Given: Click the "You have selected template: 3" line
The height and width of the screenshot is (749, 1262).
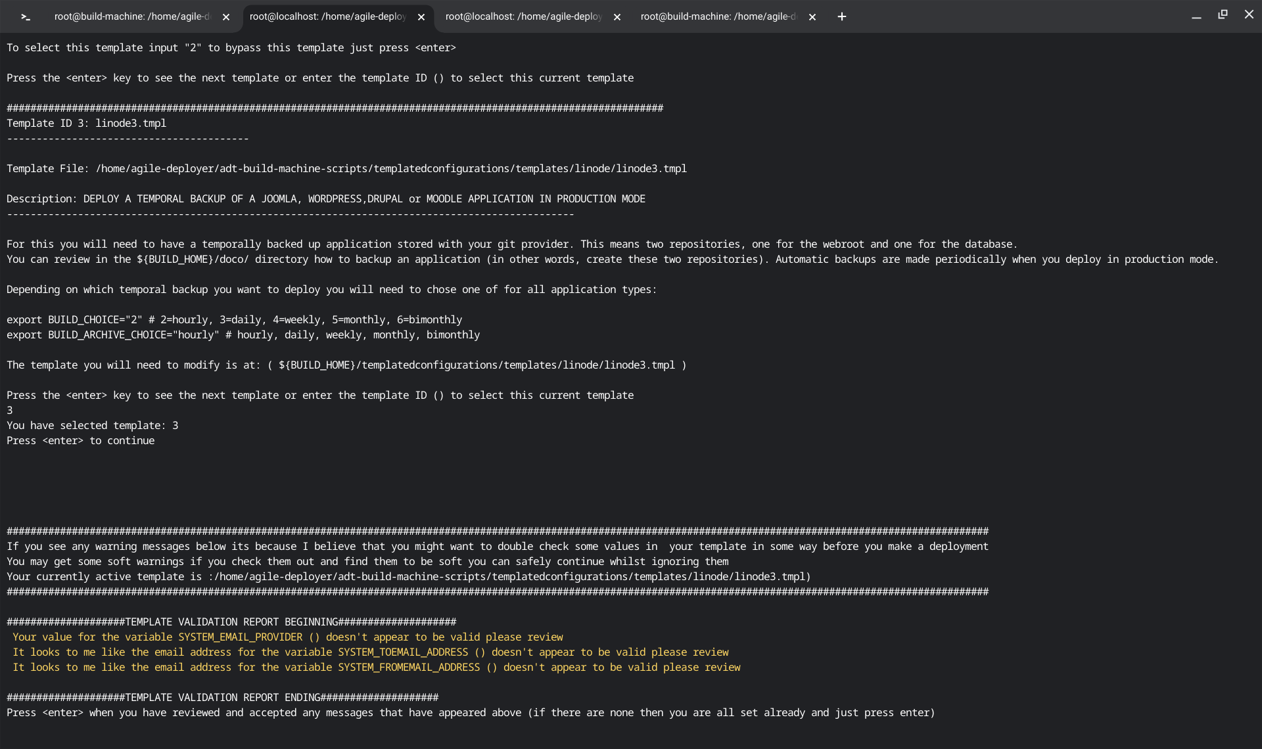Looking at the screenshot, I should 92,426.
